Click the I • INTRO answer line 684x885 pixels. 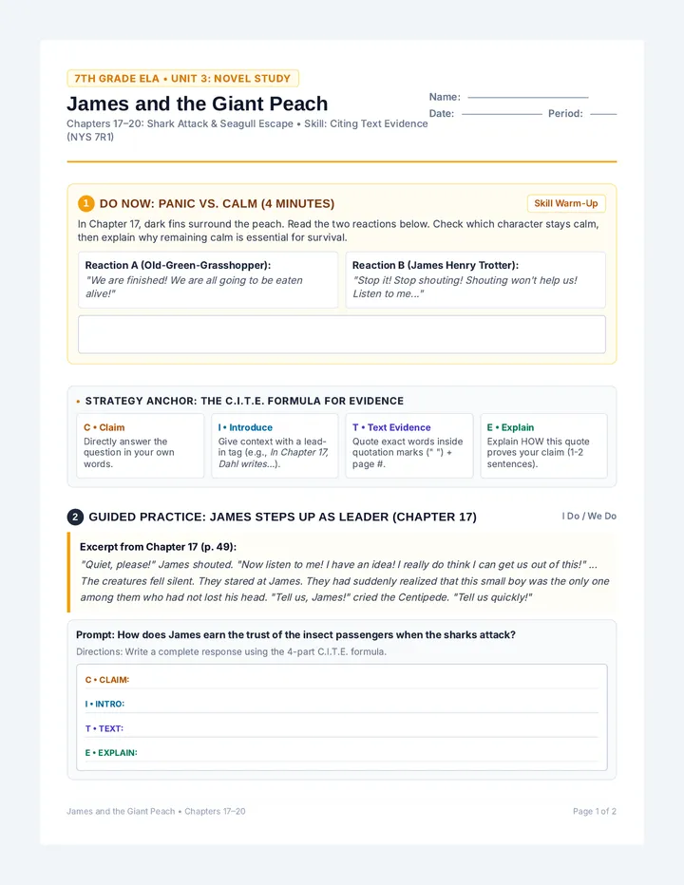pos(342,704)
